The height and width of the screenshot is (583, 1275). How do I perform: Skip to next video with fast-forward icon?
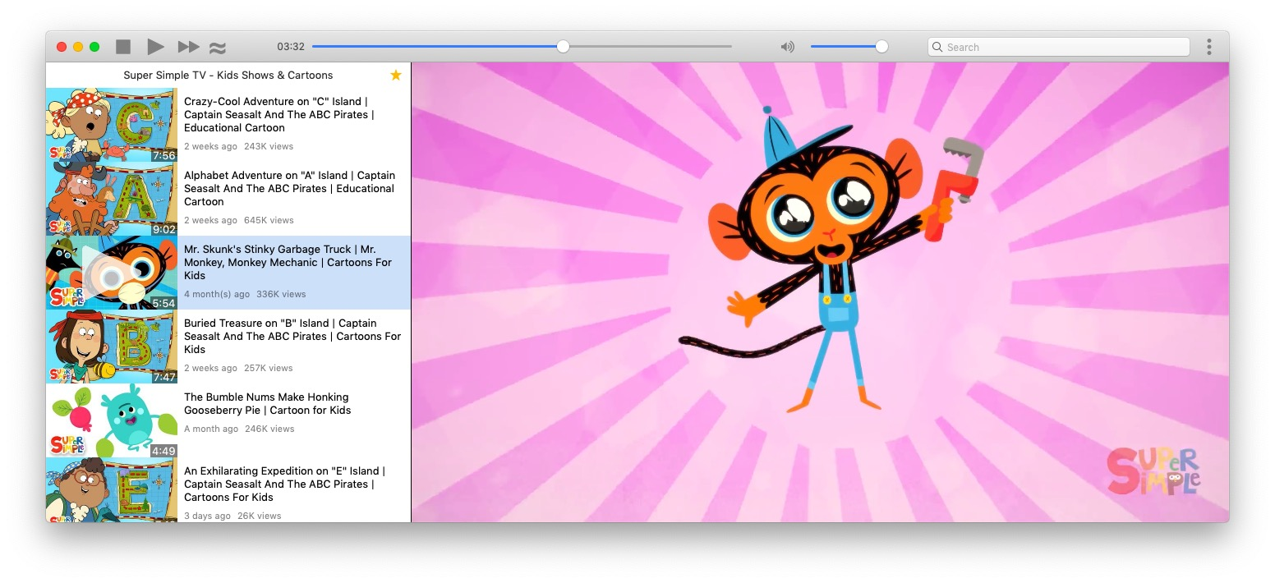tap(188, 47)
